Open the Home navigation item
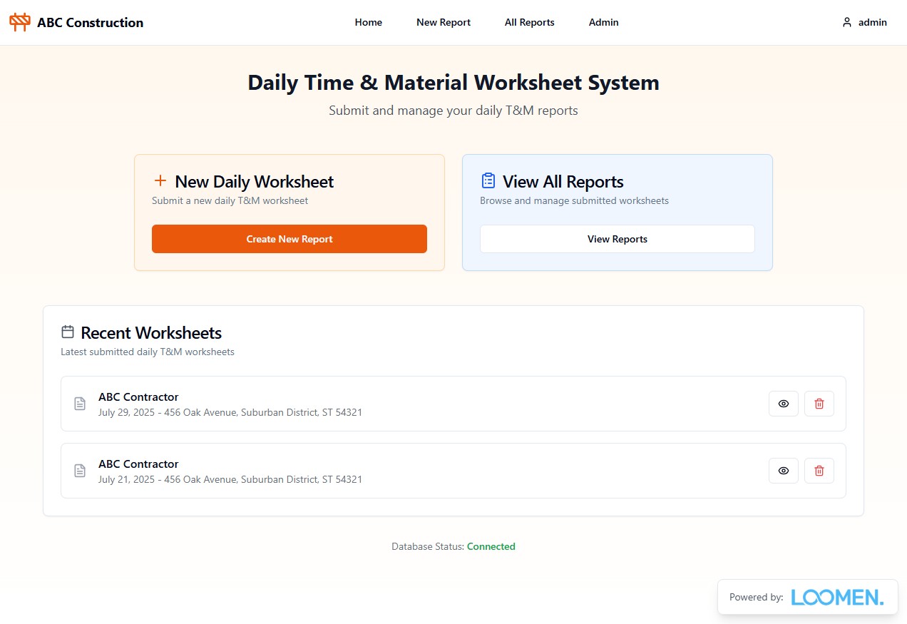 coord(368,22)
